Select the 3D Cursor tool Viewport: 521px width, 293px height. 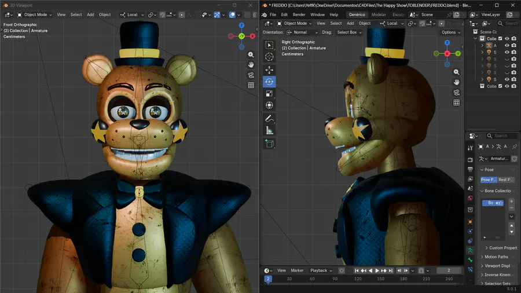pyautogui.click(x=269, y=57)
